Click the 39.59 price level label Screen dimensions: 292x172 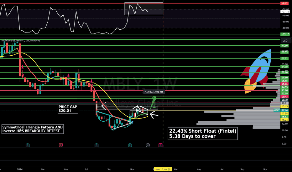[285, 52]
